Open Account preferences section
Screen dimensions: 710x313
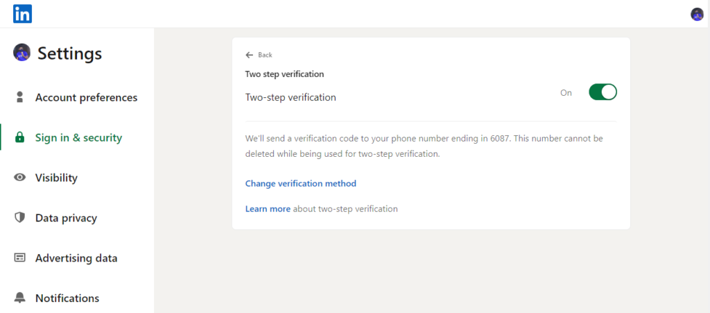86,97
